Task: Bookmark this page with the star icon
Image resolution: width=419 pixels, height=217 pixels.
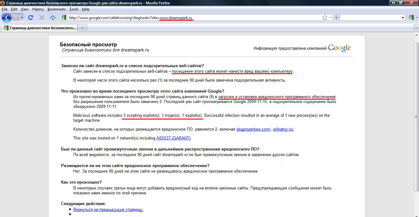Action: pyautogui.click(x=325, y=18)
